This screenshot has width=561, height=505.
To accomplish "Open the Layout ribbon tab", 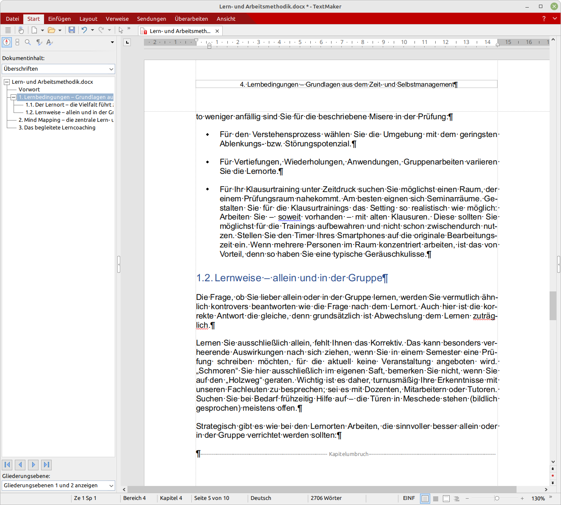I will tap(88, 19).
